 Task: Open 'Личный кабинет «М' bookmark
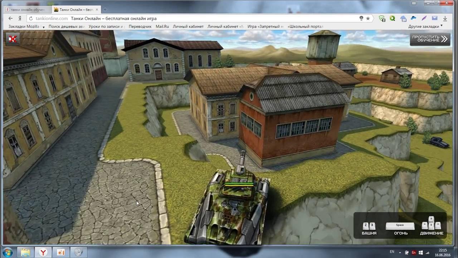click(225, 27)
